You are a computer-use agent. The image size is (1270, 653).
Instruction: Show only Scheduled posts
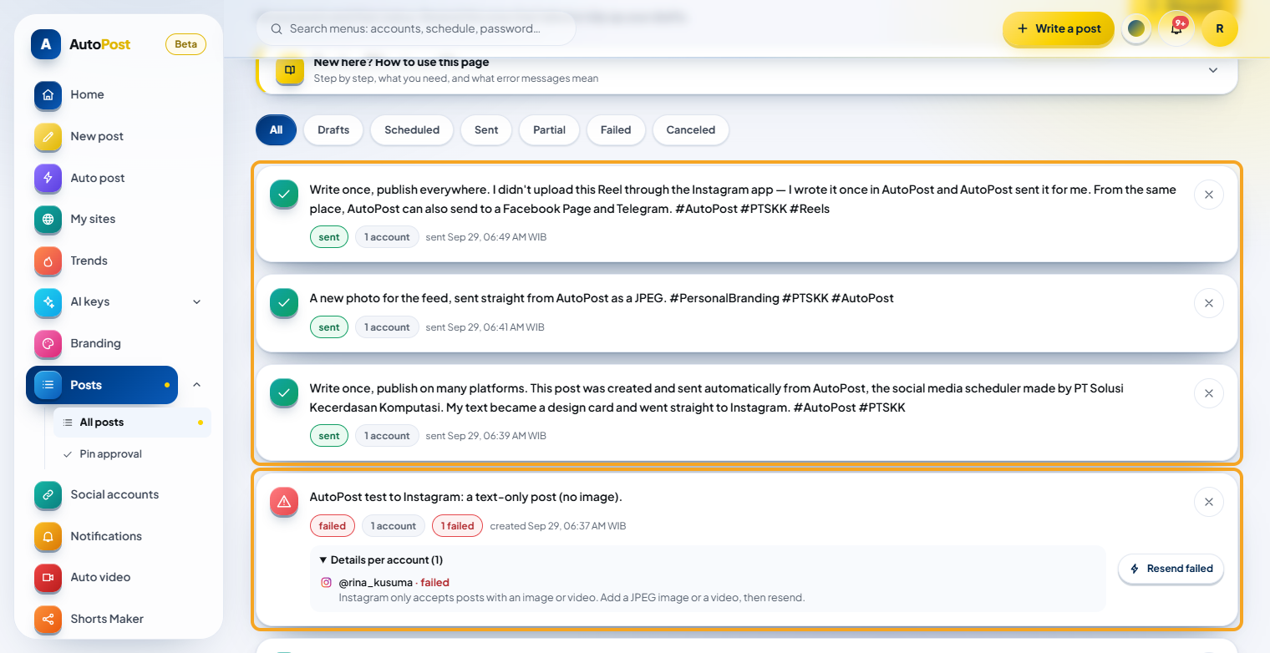(412, 129)
